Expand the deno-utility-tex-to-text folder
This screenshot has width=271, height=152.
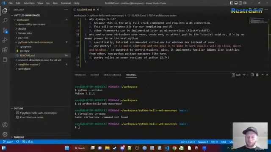pos(32,24)
